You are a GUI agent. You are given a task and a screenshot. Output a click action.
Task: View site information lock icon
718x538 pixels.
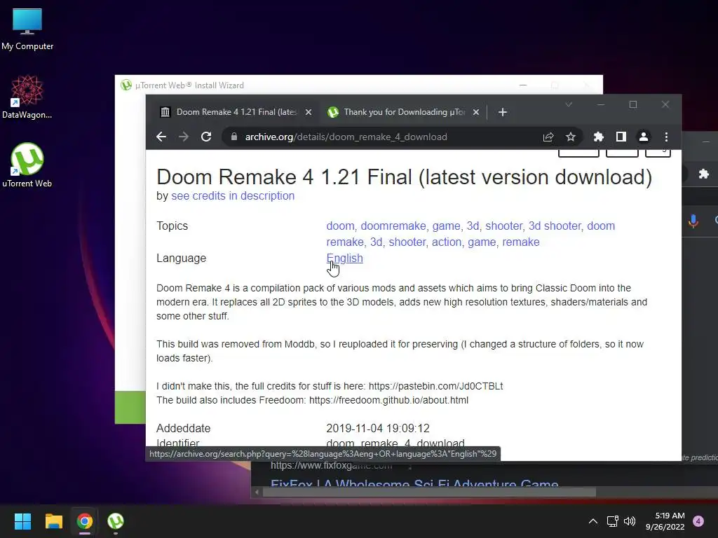point(234,137)
